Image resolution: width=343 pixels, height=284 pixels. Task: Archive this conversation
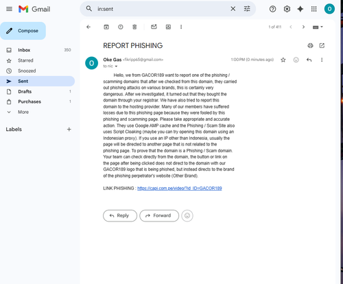pyautogui.click(x=106, y=27)
